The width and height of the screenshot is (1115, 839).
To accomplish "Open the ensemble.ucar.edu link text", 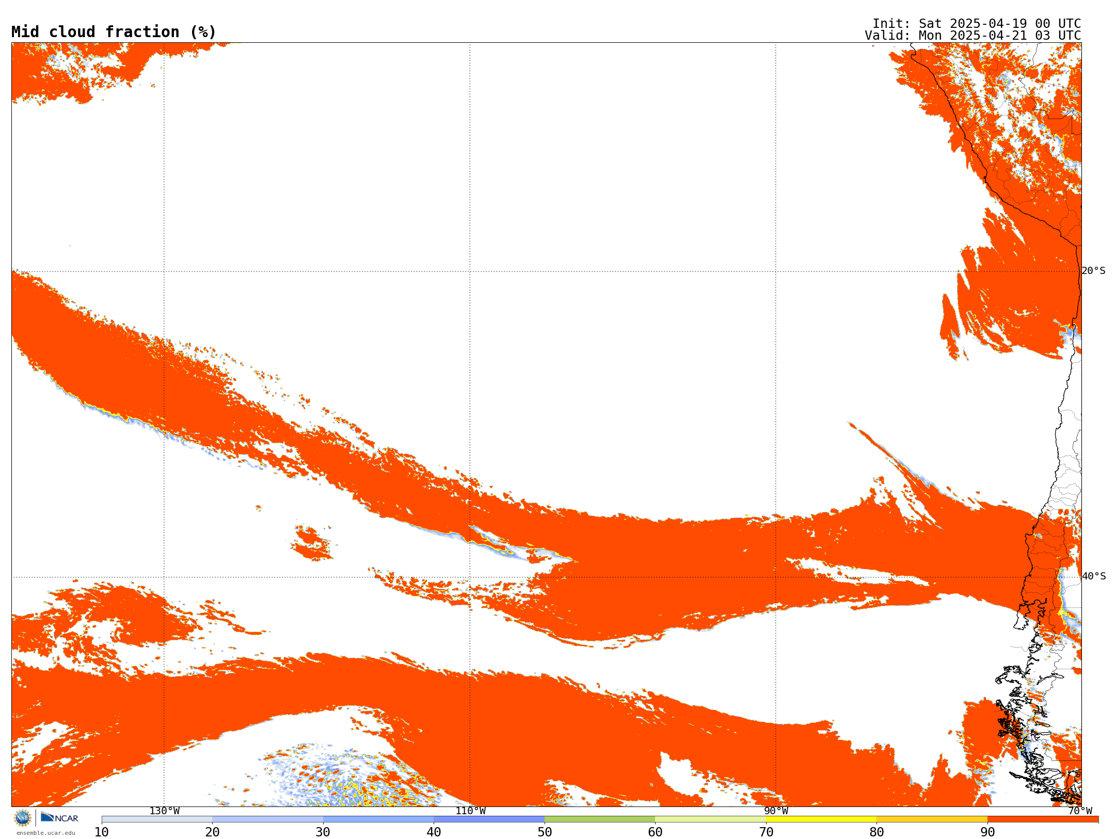I will point(46,833).
